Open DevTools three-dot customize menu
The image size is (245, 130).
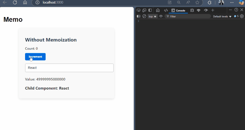tap(230, 10)
